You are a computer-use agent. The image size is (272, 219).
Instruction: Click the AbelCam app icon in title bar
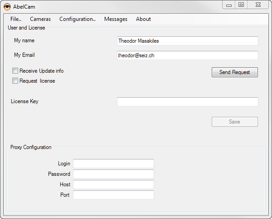tap(7, 6)
